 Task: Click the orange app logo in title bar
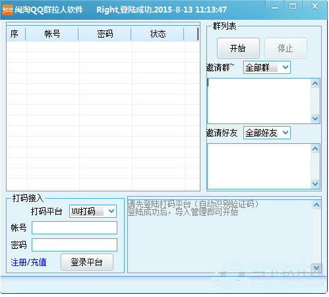[8, 10]
